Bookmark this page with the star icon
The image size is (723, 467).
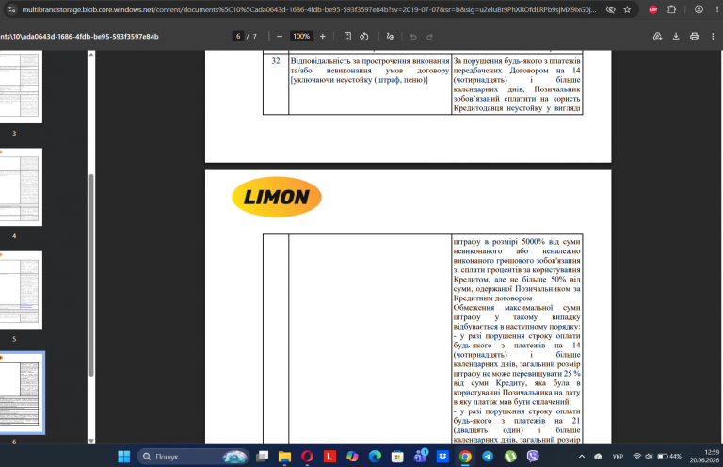pos(627,9)
